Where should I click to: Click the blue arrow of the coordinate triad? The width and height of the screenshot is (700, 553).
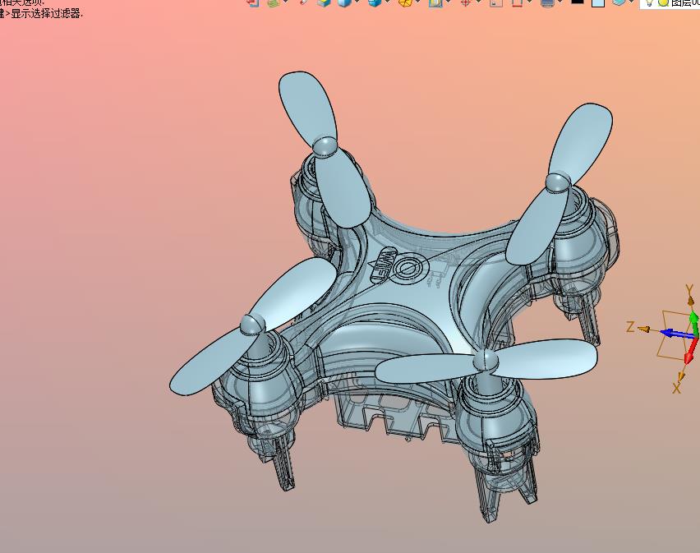pyautogui.click(x=675, y=334)
